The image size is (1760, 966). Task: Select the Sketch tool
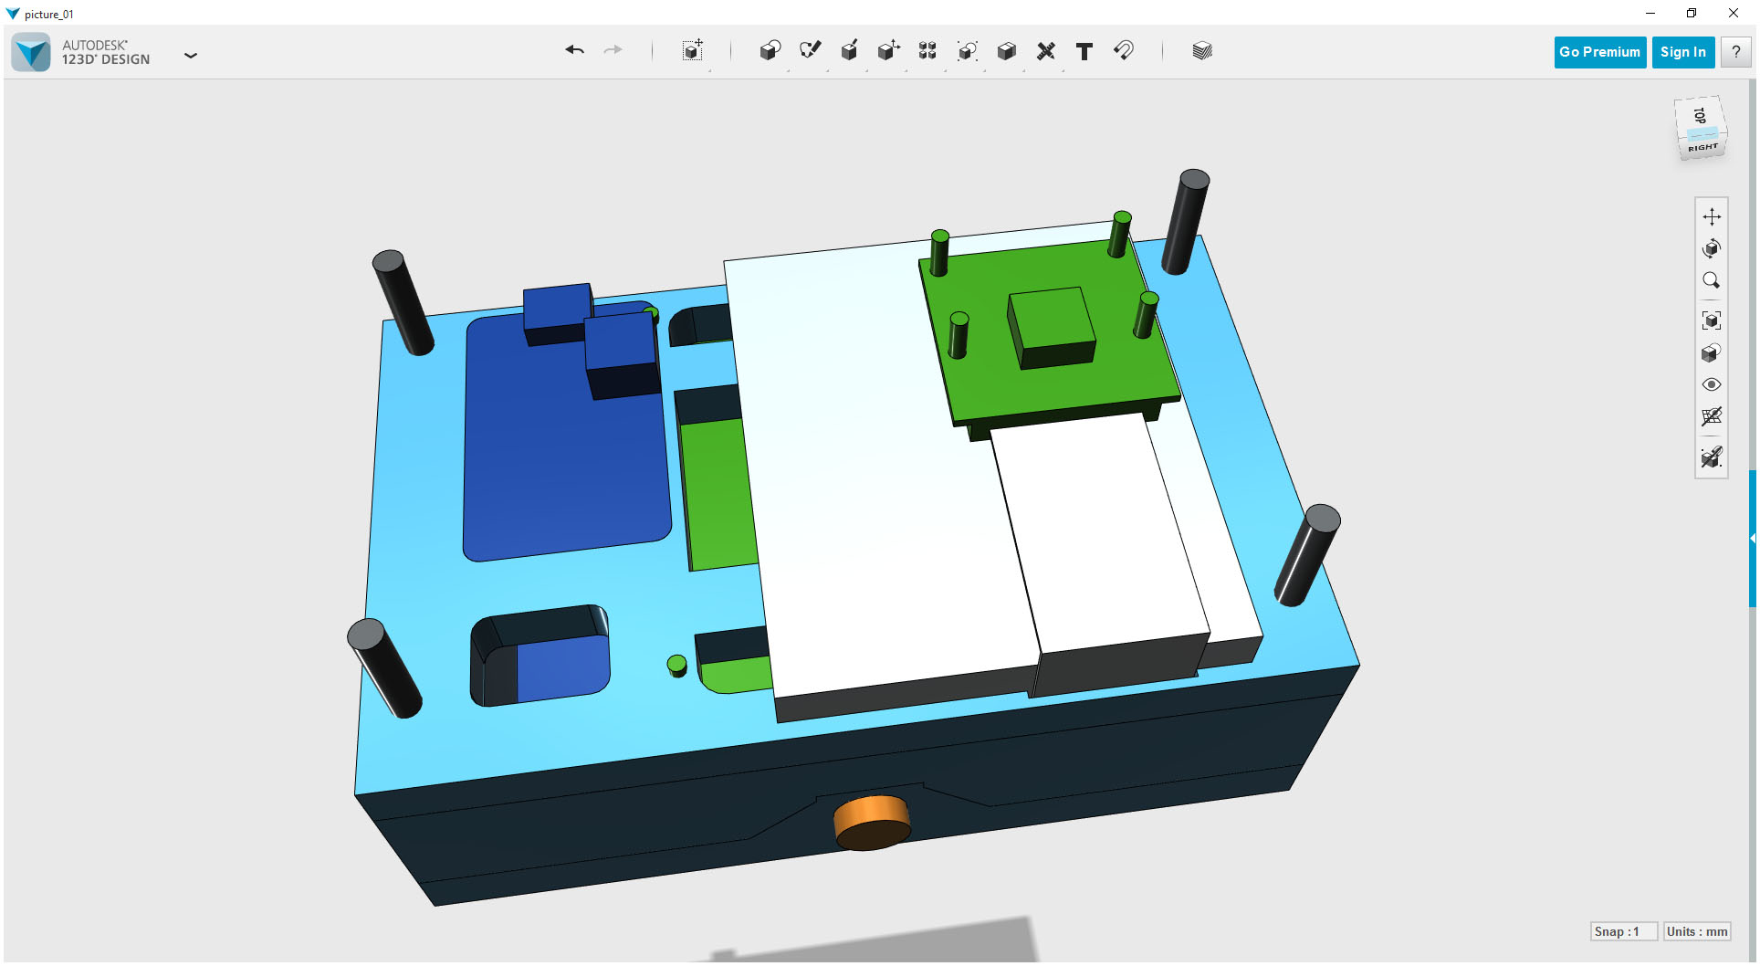(x=810, y=51)
